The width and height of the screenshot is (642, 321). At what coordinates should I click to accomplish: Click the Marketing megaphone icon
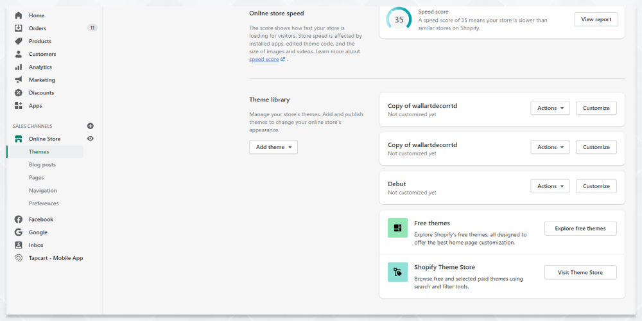(19, 80)
